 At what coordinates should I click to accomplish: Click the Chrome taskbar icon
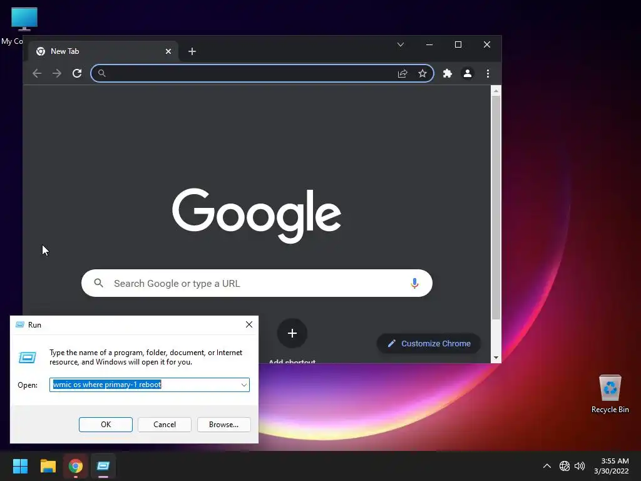pos(76,466)
